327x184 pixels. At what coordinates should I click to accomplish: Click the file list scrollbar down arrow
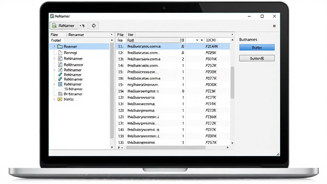click(232, 143)
